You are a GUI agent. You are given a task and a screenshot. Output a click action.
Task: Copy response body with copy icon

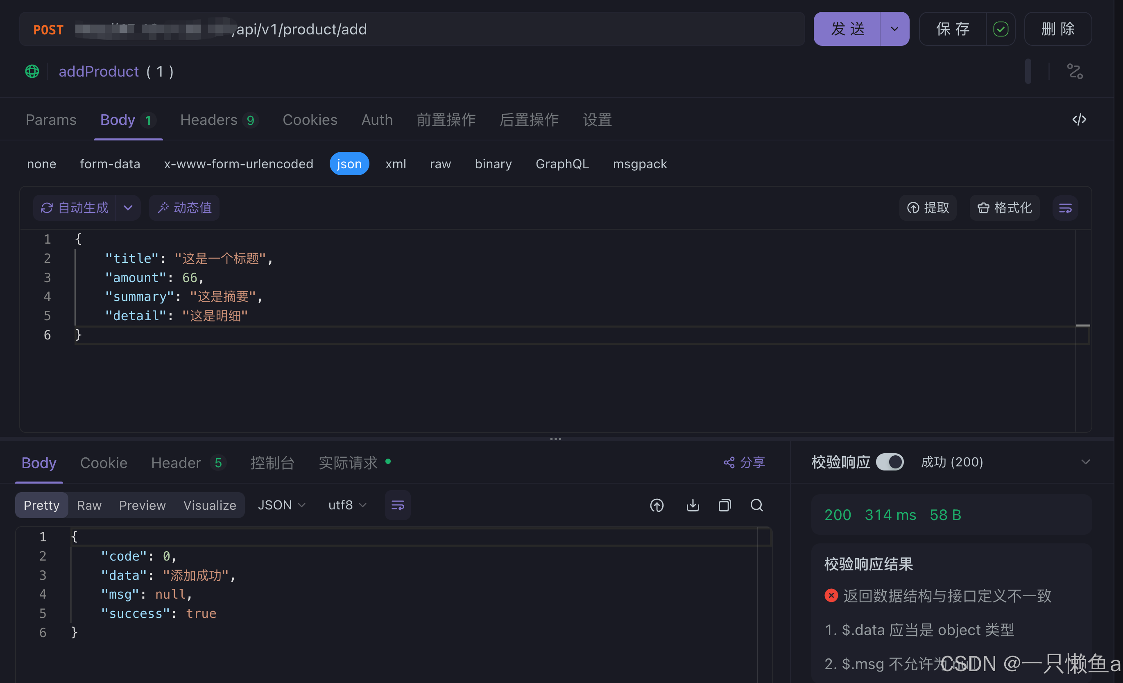coord(724,505)
